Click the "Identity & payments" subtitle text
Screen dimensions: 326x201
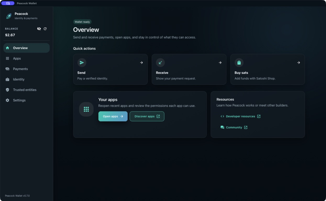(x=26, y=18)
